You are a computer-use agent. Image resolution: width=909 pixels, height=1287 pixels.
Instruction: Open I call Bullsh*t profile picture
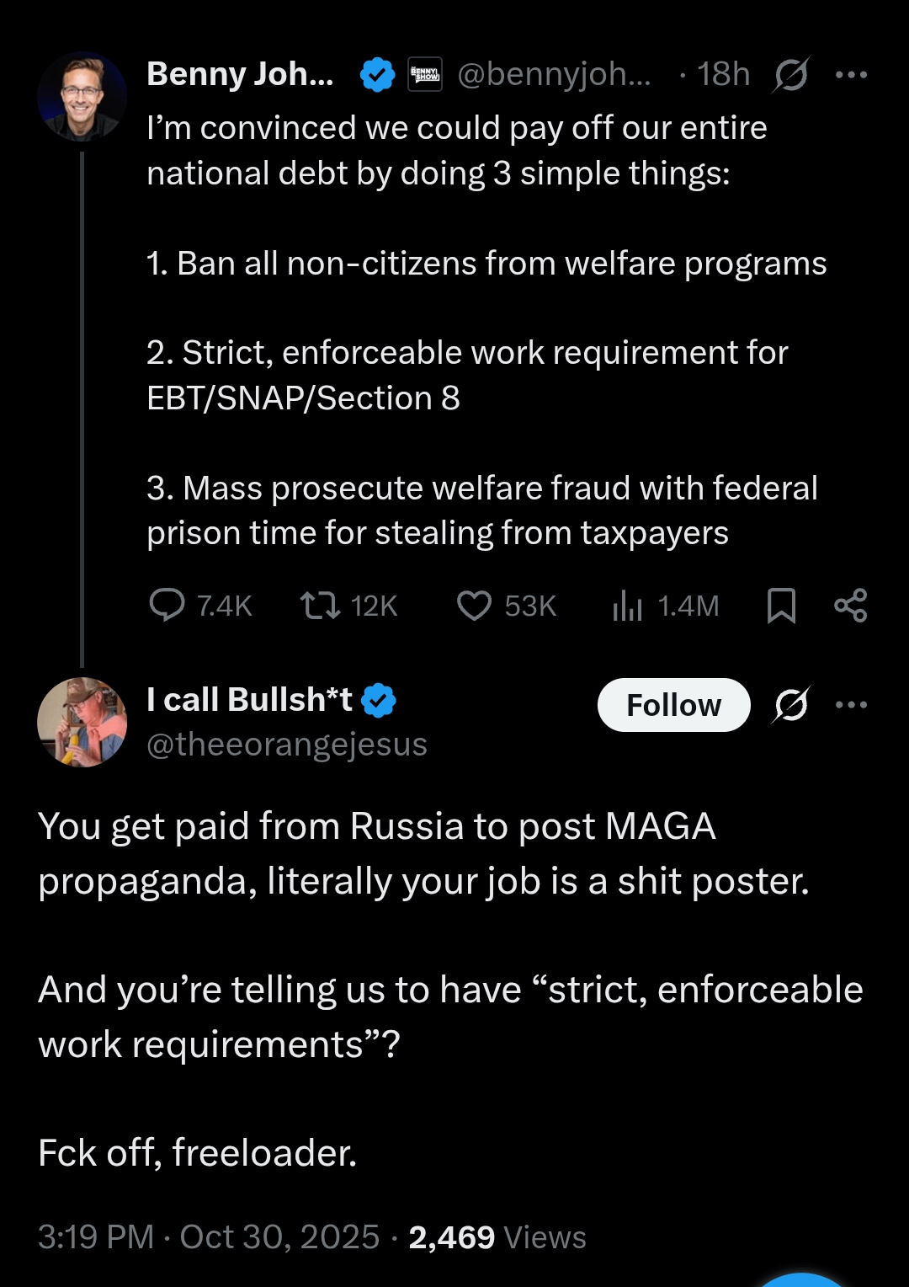tap(82, 722)
